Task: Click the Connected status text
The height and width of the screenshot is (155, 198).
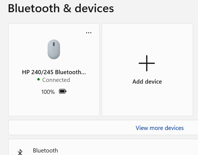Action: (x=56, y=80)
